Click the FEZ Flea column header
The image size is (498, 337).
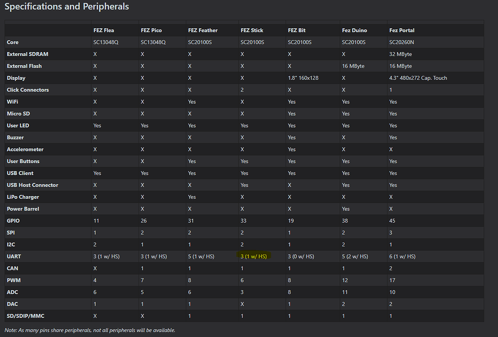[103, 30]
